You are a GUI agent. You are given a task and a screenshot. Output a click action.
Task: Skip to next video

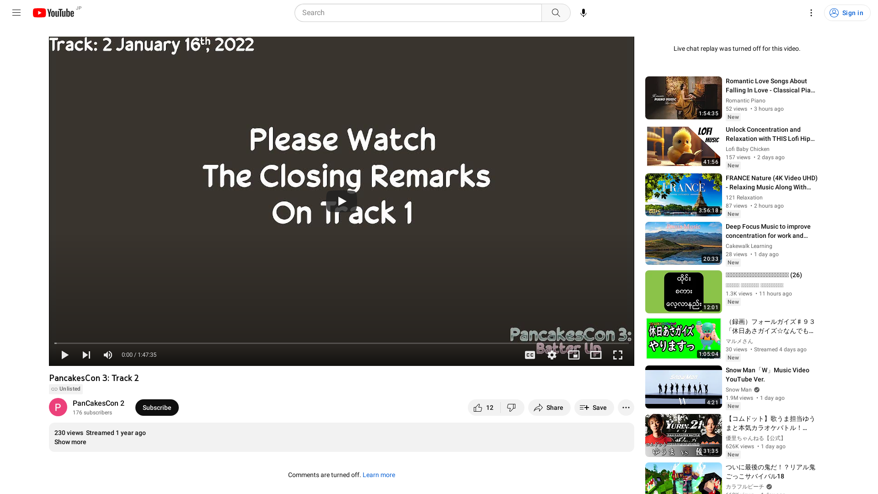(86, 355)
